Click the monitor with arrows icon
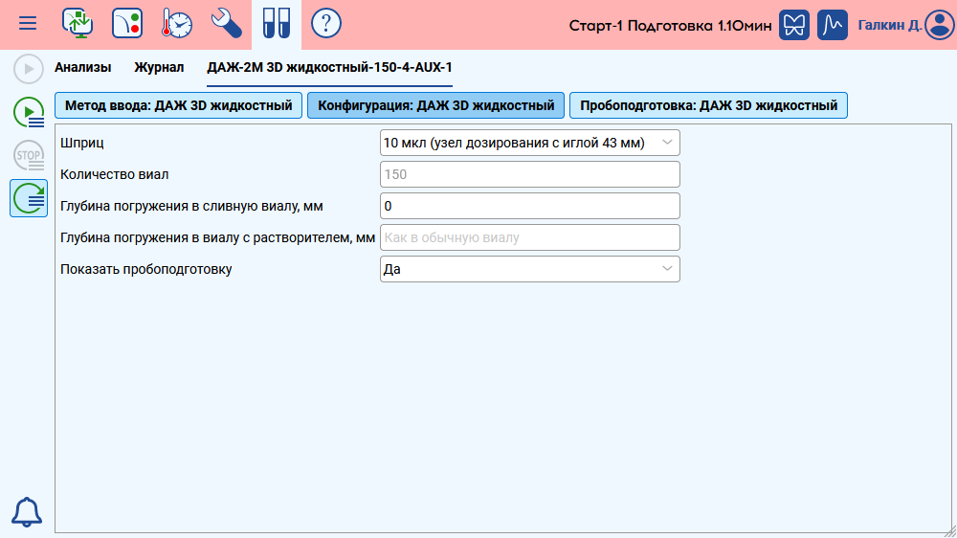Viewport: 957px width, 538px height. pyautogui.click(x=77, y=23)
